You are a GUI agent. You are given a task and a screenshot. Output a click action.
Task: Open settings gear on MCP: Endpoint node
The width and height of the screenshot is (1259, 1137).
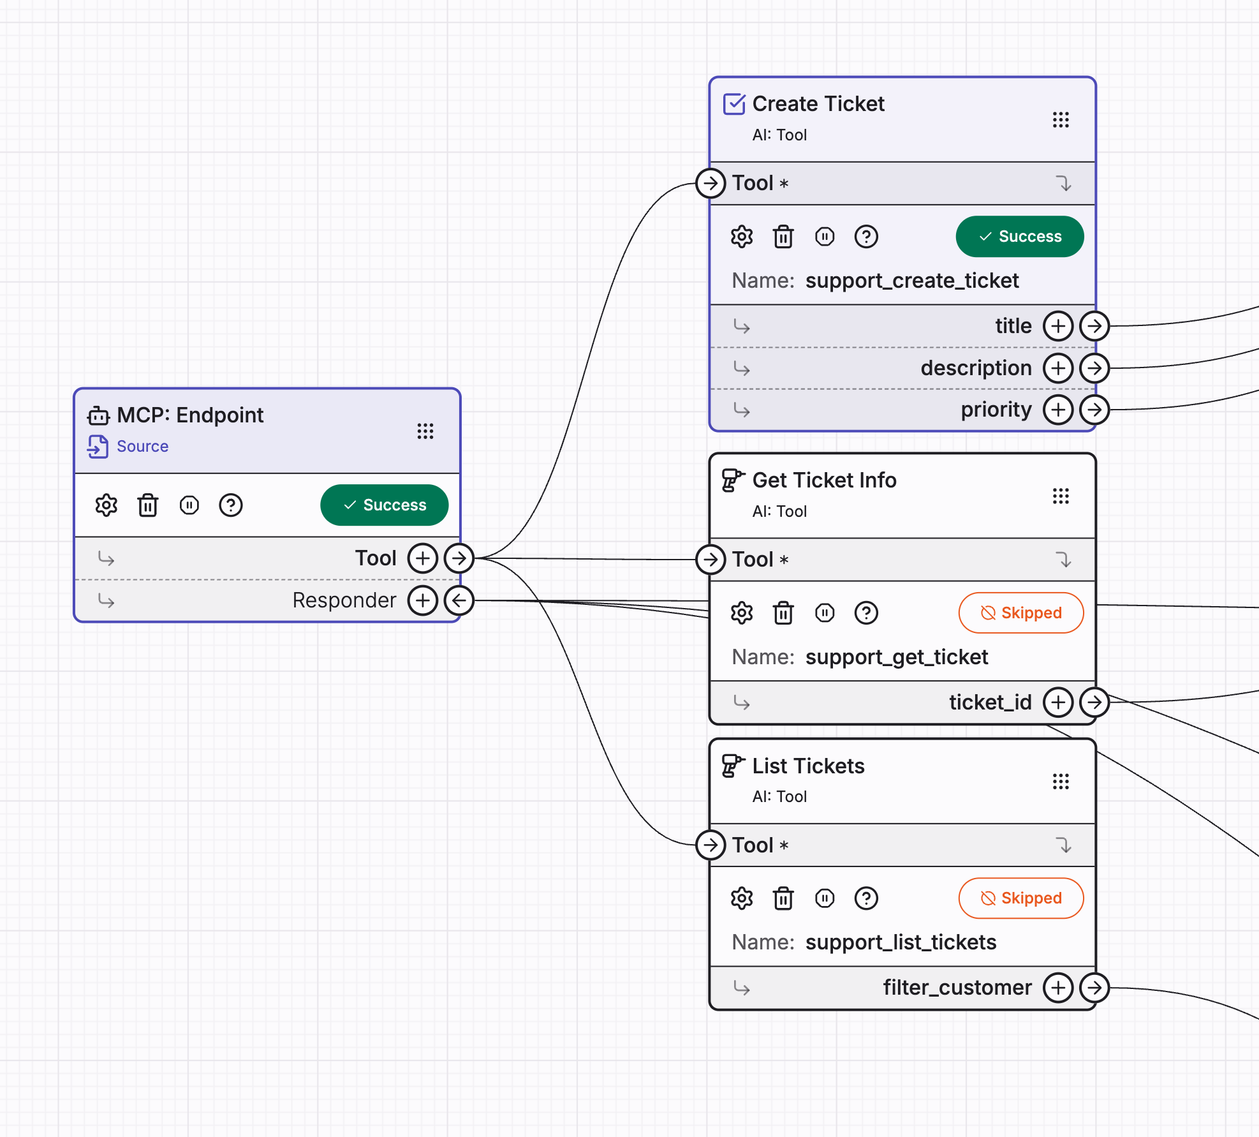pyautogui.click(x=106, y=505)
